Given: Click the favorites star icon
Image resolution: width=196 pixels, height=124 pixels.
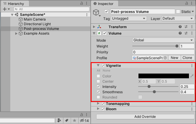Looking at the screenshot, I should click(x=75, y=120).
